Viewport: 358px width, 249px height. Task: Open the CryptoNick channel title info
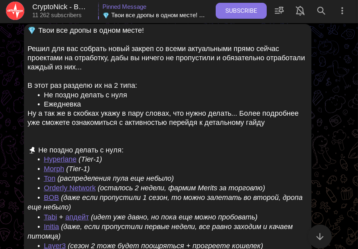[59, 7]
